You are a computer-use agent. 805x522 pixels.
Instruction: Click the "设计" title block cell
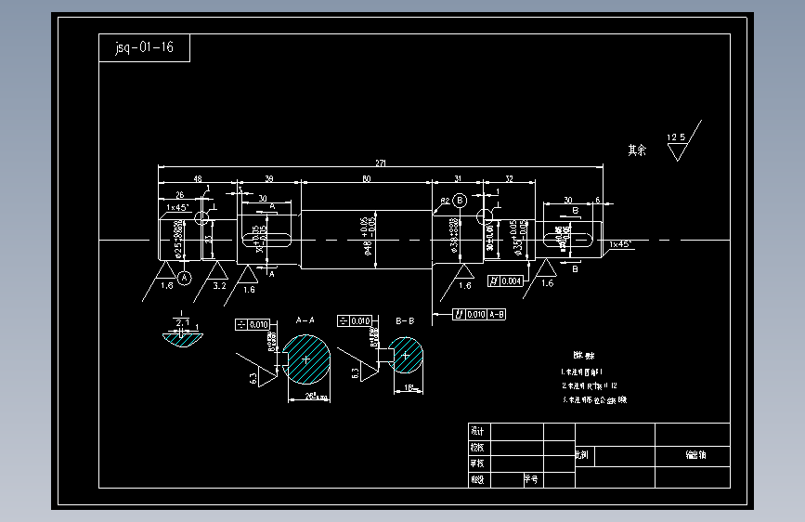pyautogui.click(x=479, y=431)
